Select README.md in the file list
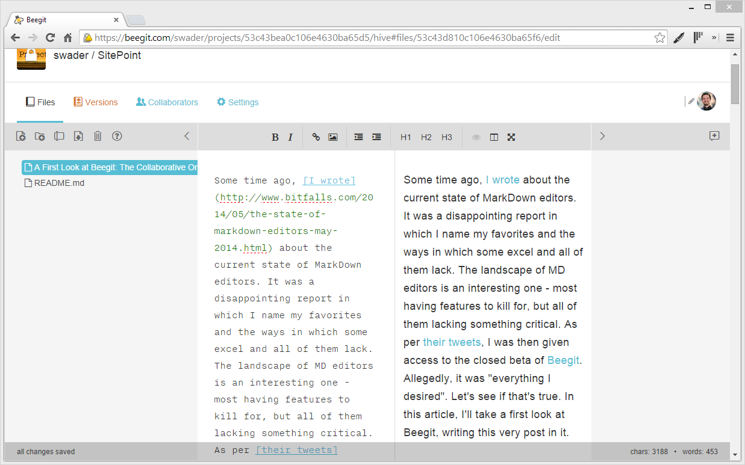 pos(58,183)
